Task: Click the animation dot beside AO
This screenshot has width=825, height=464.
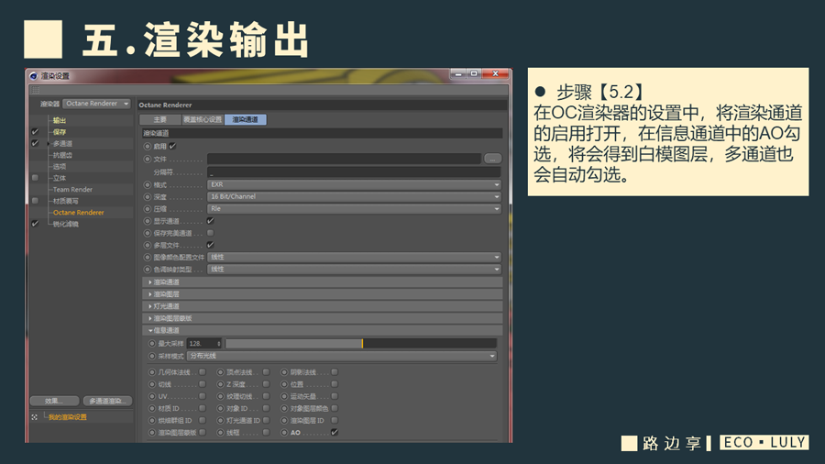Action: coord(284,433)
